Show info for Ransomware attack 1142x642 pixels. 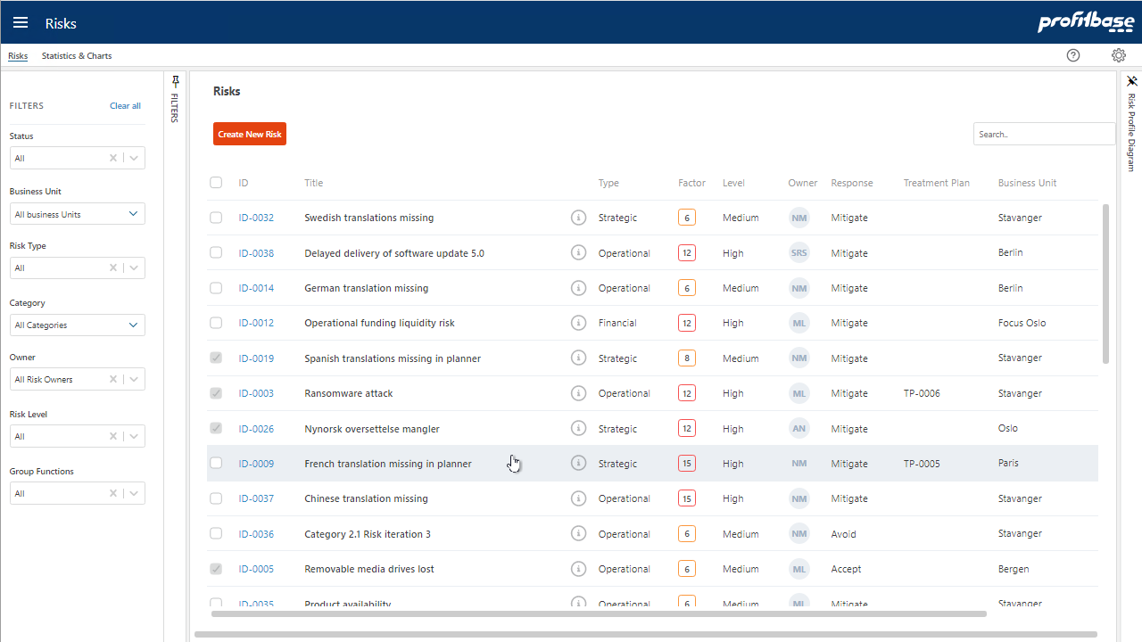pyautogui.click(x=578, y=393)
